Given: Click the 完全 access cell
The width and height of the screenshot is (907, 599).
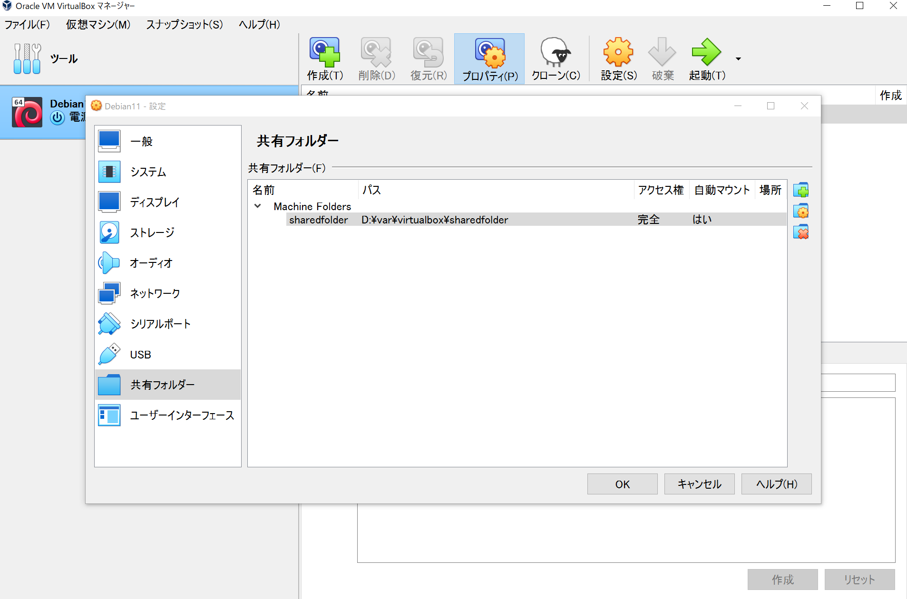Looking at the screenshot, I should click(x=649, y=220).
